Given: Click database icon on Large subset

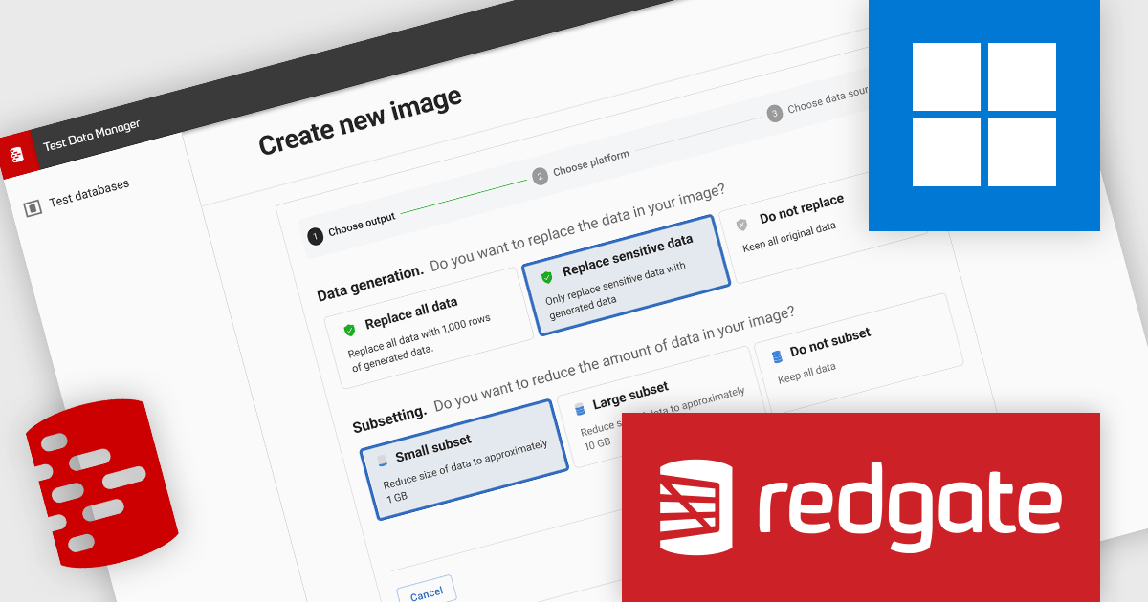Looking at the screenshot, I should pyautogui.click(x=579, y=408).
